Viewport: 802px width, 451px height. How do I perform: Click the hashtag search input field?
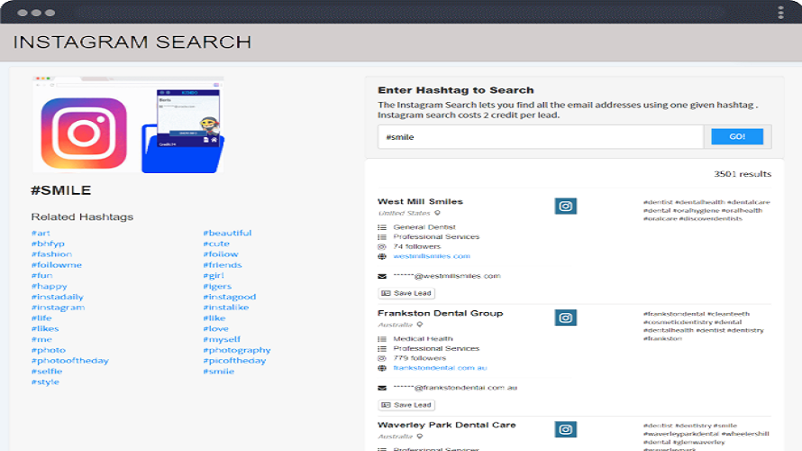[x=541, y=137]
